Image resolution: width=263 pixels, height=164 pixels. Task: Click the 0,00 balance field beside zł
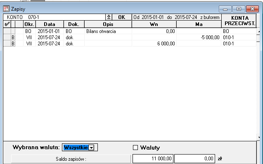194,159
